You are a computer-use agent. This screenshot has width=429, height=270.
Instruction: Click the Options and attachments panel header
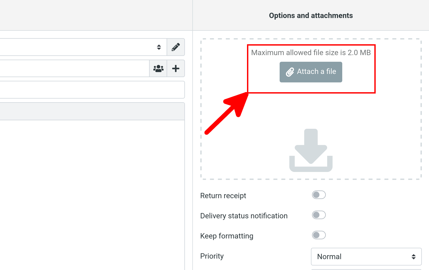[x=311, y=15]
